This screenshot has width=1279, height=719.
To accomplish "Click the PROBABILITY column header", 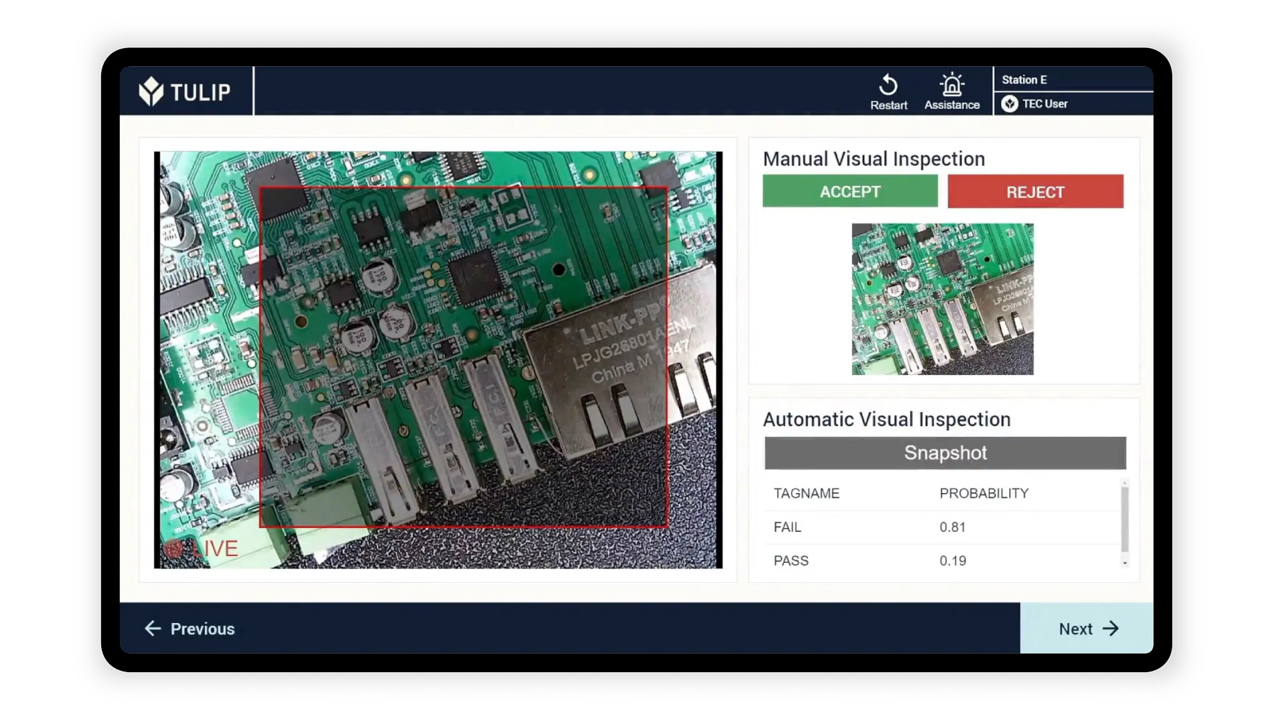I will [984, 493].
